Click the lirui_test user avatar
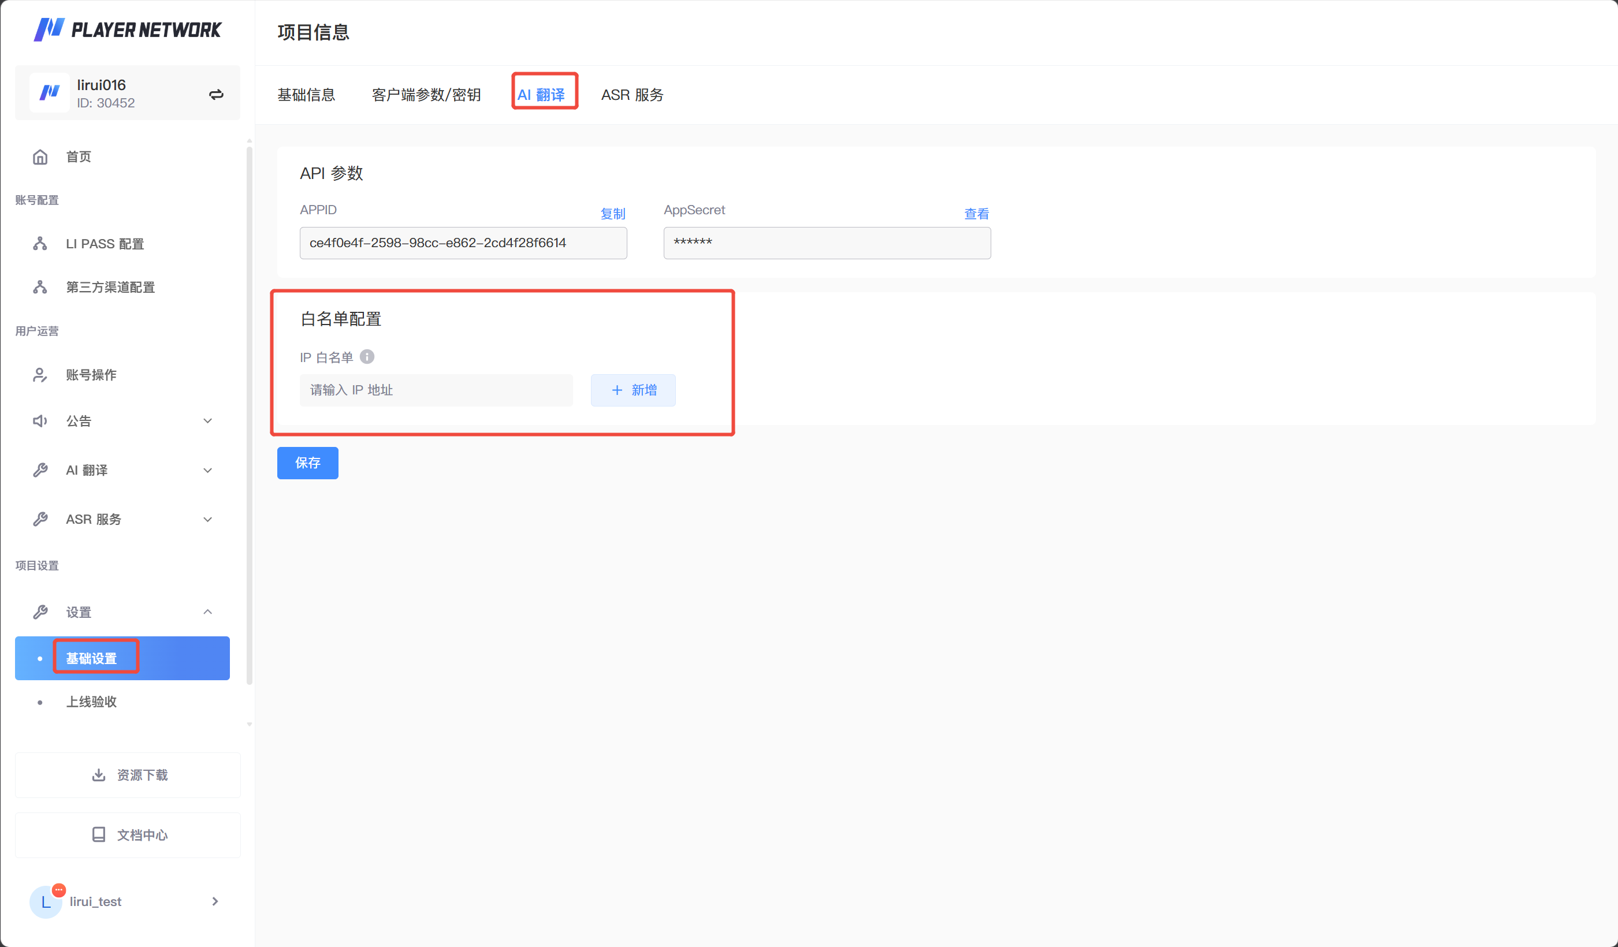 click(x=46, y=901)
